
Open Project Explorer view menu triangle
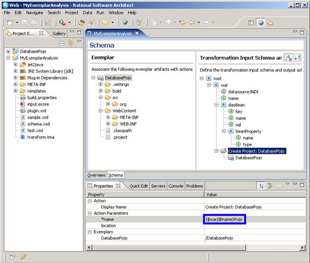(x=79, y=41)
